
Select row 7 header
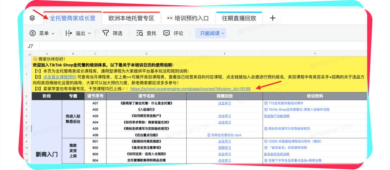[27, 129]
